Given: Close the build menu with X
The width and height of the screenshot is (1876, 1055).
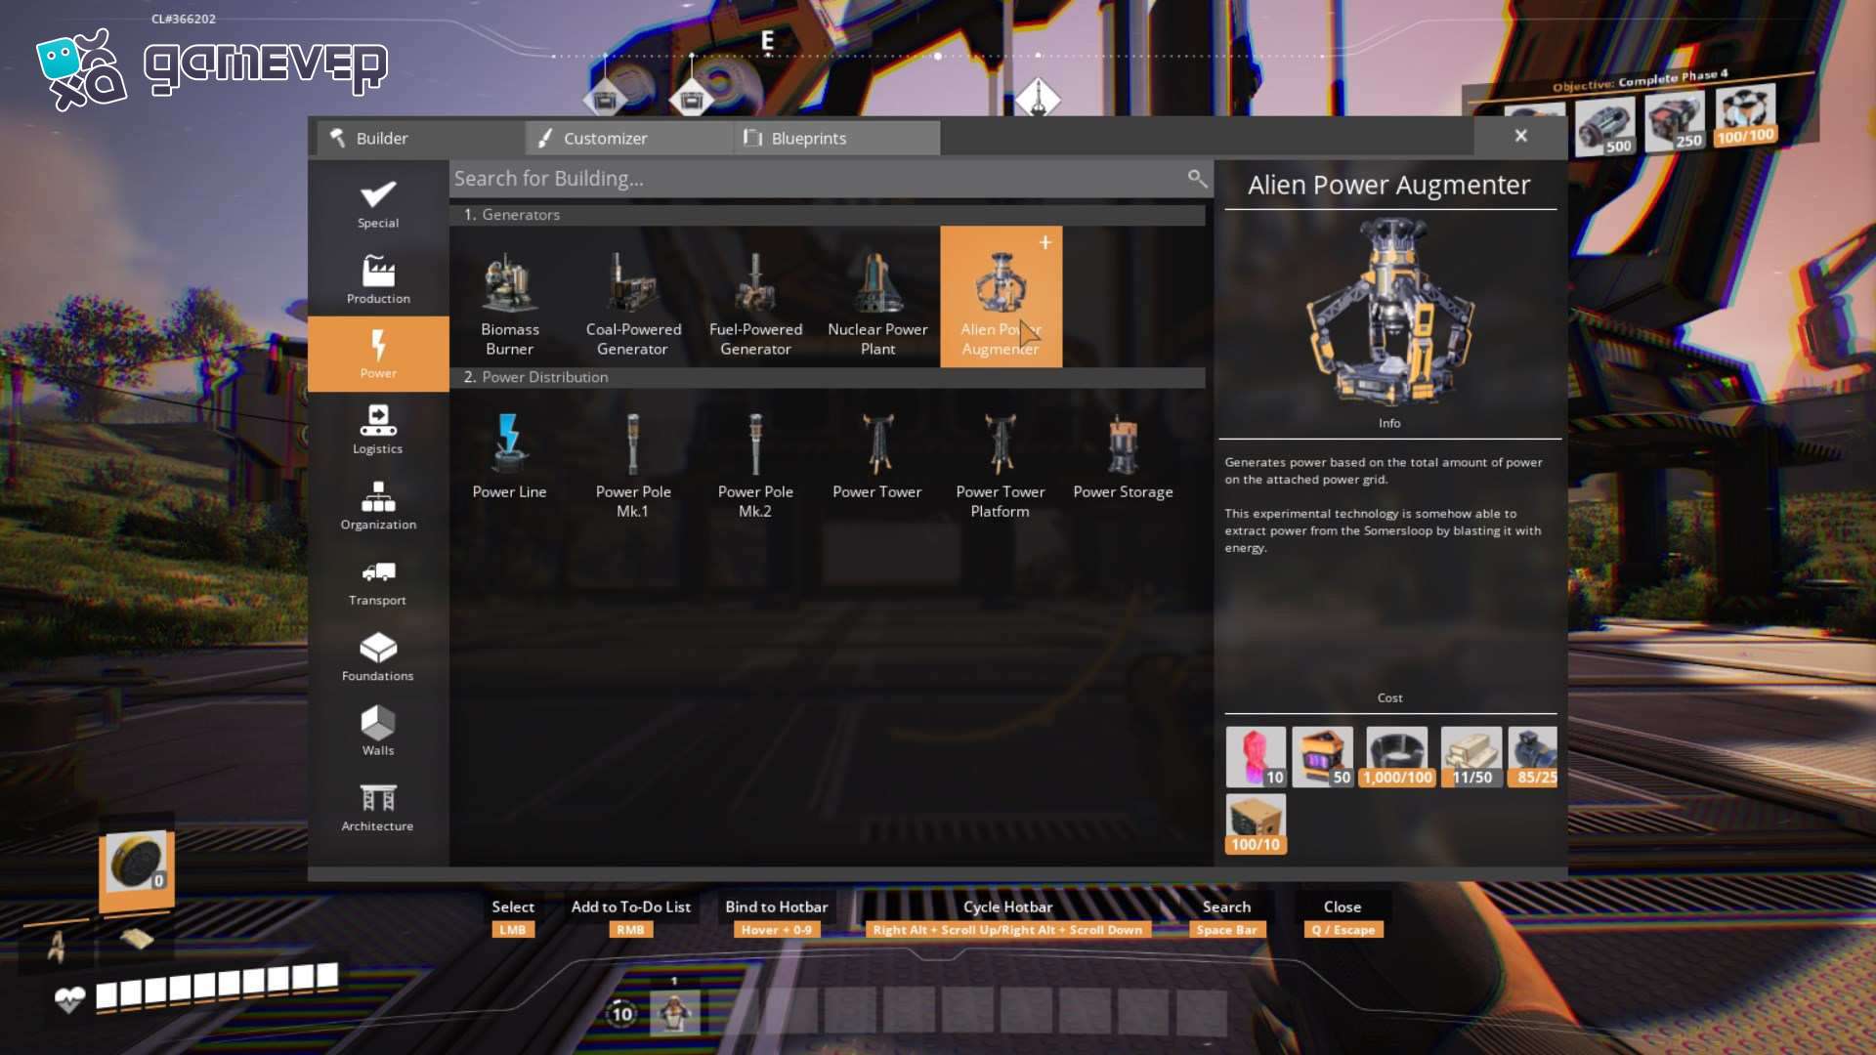Looking at the screenshot, I should [x=1521, y=136].
